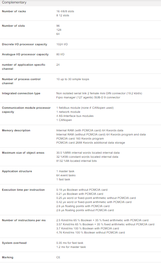Click Analogue I/O processor capacity label
Image resolution: width=161 pixels, height=263 pixels.
(x=25, y=54)
